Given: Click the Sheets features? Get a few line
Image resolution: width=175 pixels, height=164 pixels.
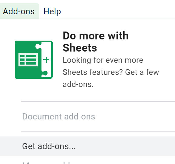Looking at the screenshot, I should tap(111, 72).
